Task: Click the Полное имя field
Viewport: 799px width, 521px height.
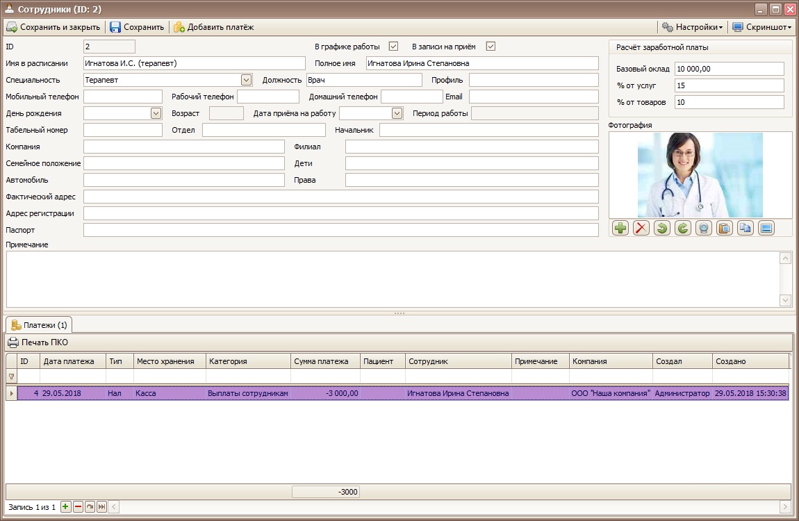Action: [482, 63]
